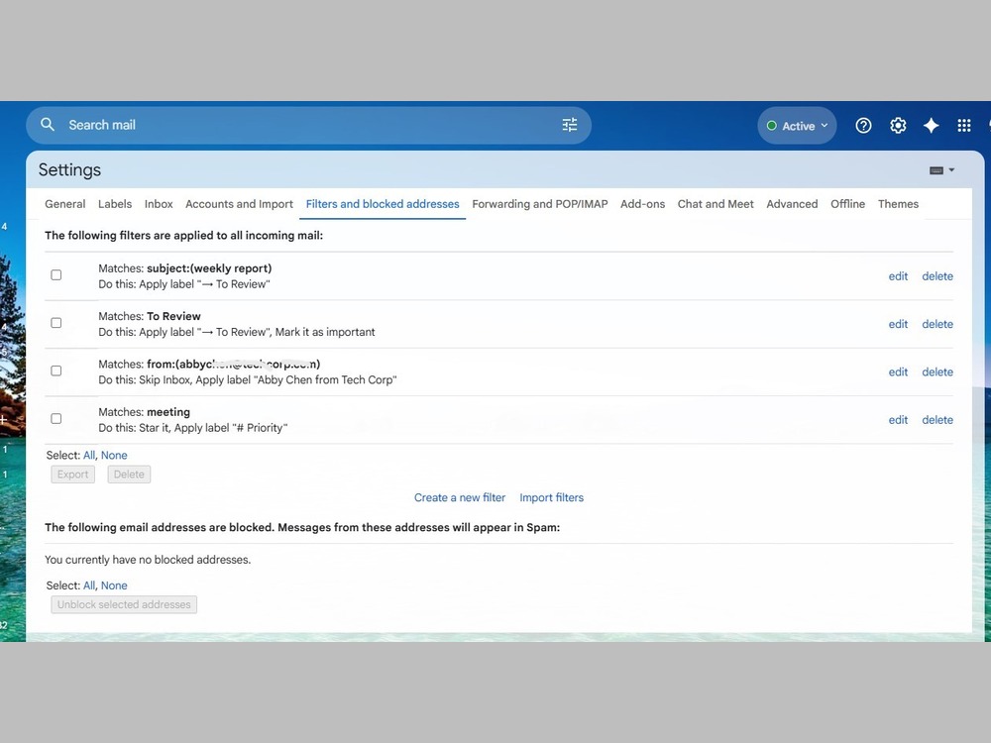Expand the Active status dropdown
Viewport: 991px width, 743px height.
tap(797, 126)
